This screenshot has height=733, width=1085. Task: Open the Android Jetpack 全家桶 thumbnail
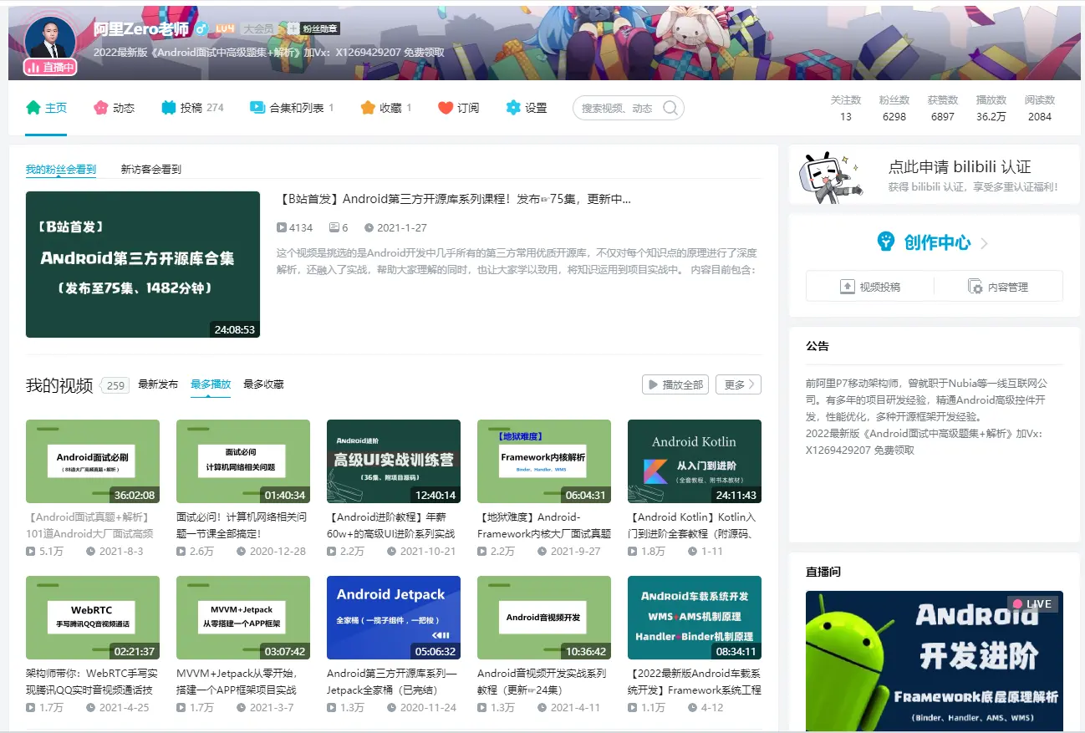point(394,618)
